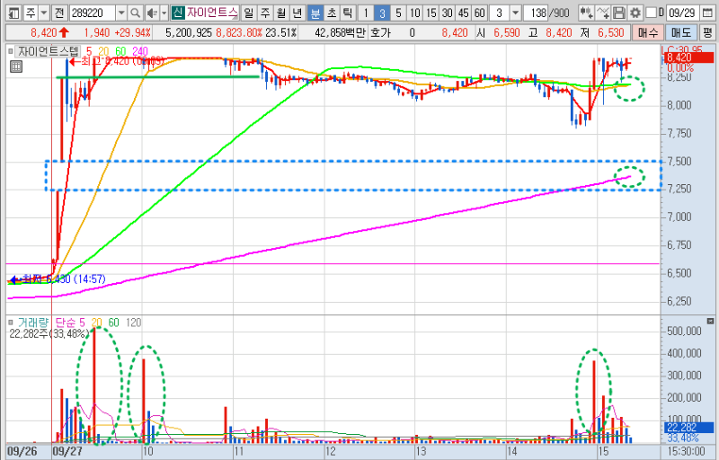Set interval to 60 minutes
The width and height of the screenshot is (719, 460).
tap(480, 13)
